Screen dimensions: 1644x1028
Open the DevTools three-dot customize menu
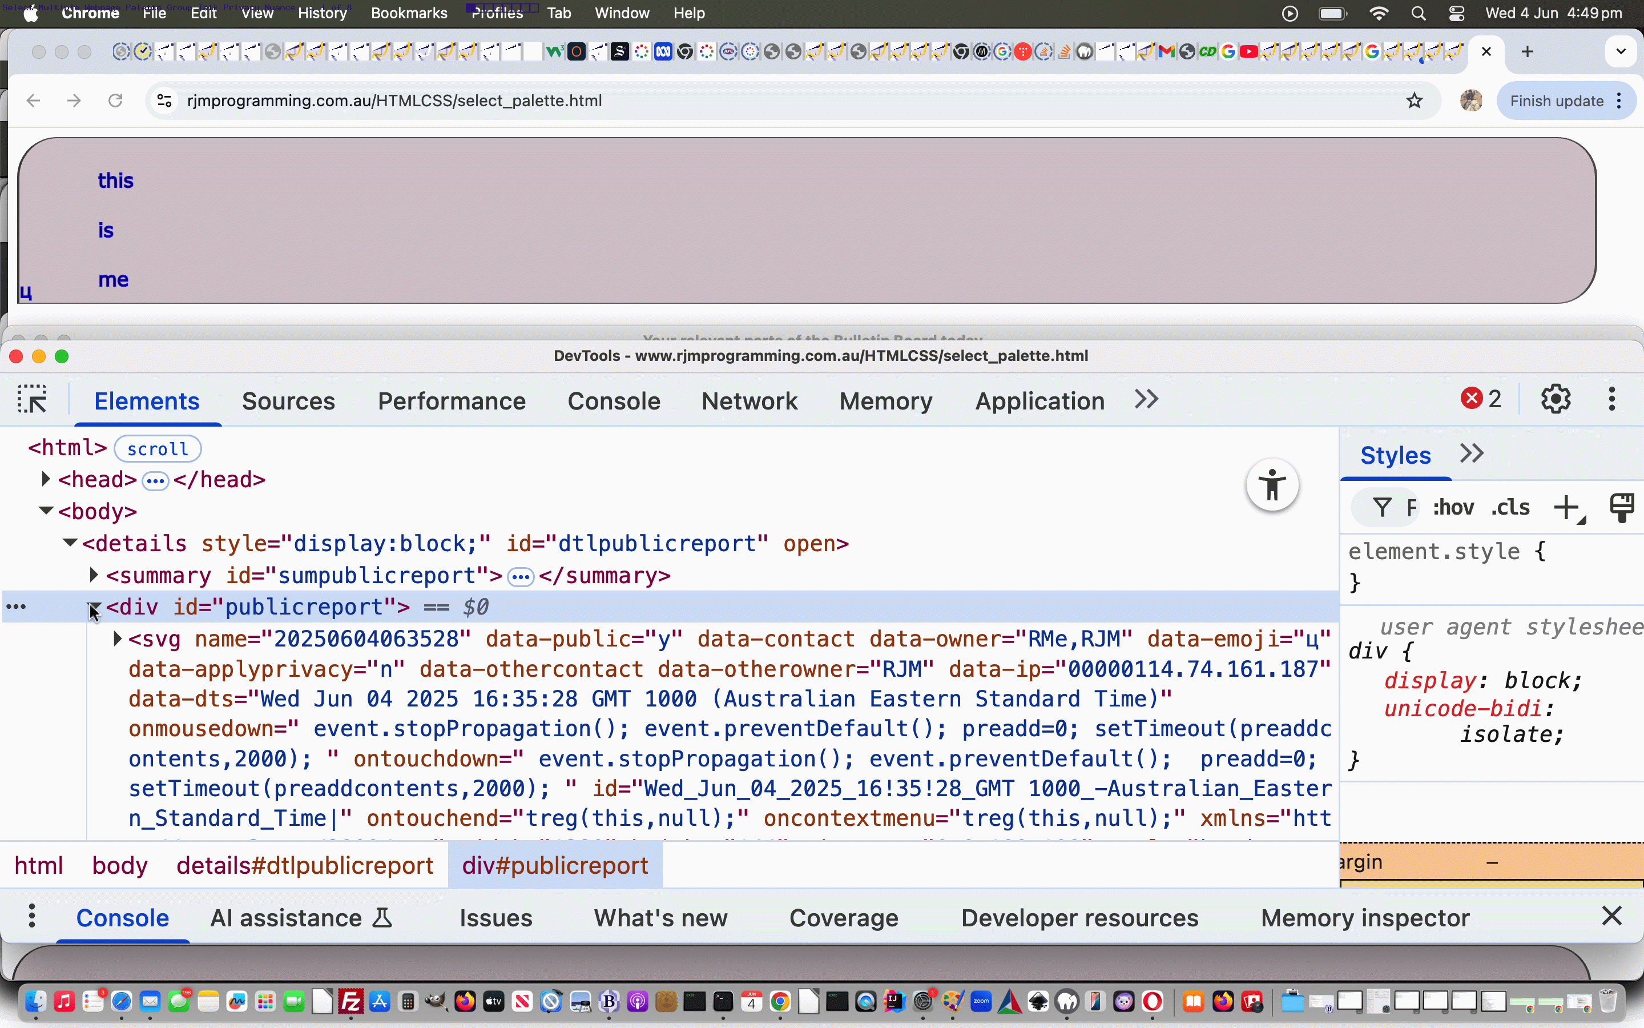coord(1612,400)
